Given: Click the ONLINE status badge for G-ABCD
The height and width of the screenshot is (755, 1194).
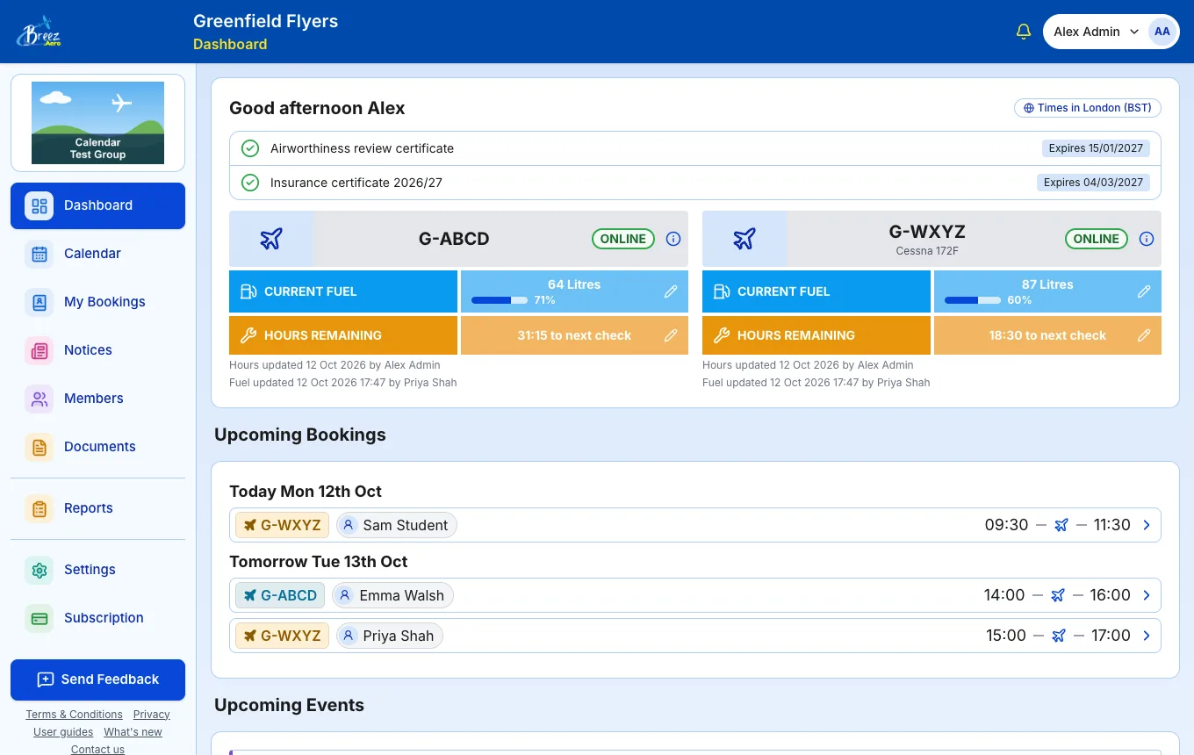Looking at the screenshot, I should [x=623, y=239].
